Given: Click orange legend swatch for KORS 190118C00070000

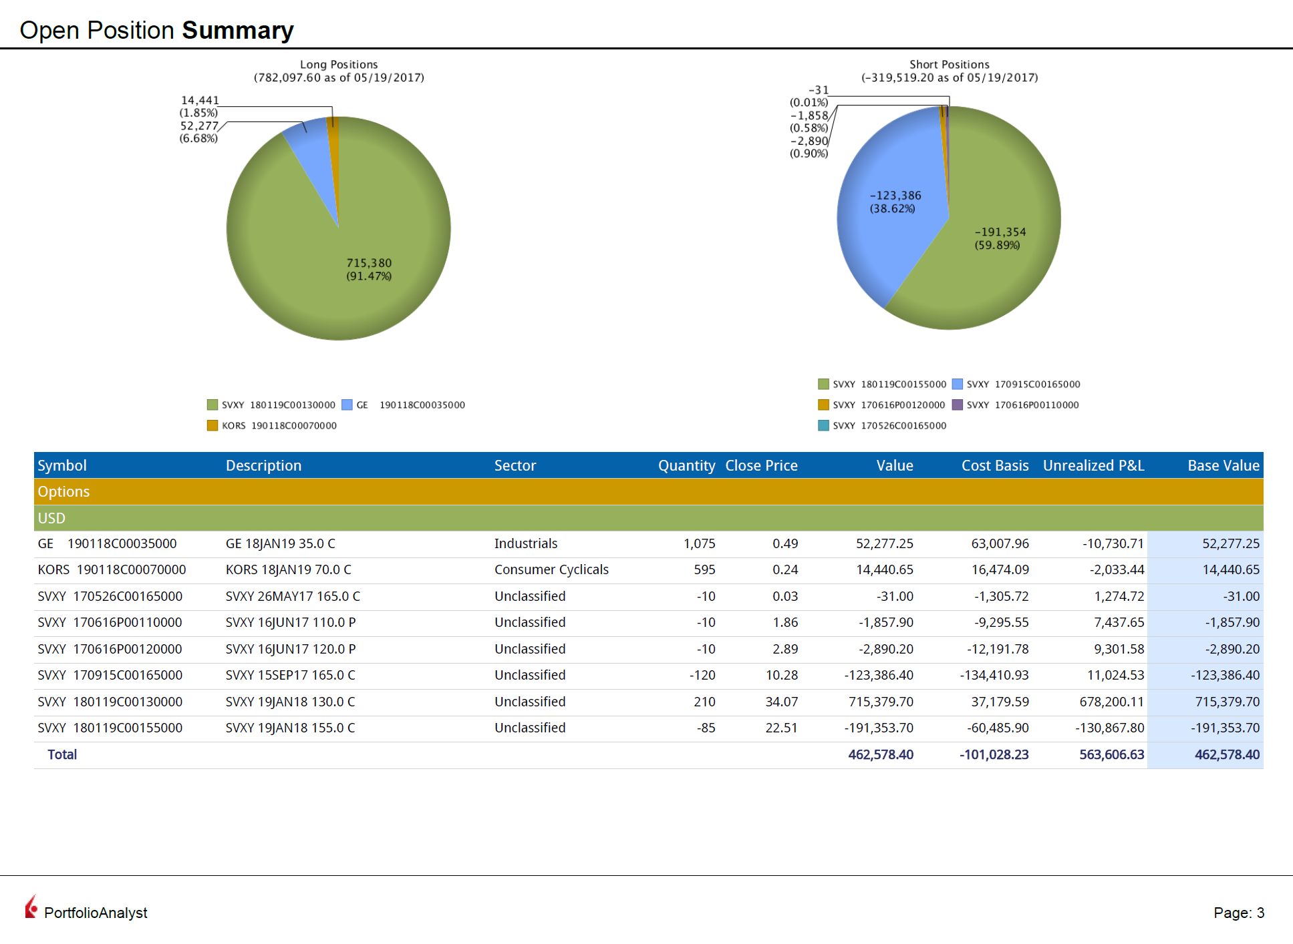Looking at the screenshot, I should tap(212, 425).
